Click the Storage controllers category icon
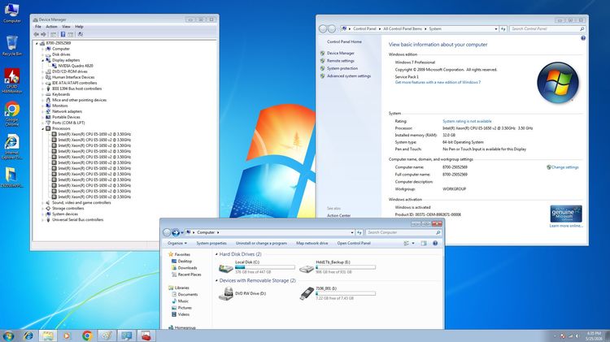The image size is (610, 342). [x=48, y=208]
